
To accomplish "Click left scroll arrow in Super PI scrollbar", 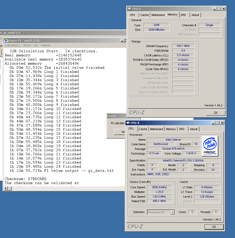I will coord(6,188).
